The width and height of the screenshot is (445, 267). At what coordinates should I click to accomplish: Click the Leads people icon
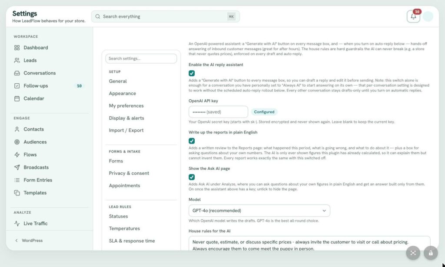pyautogui.click(x=17, y=60)
